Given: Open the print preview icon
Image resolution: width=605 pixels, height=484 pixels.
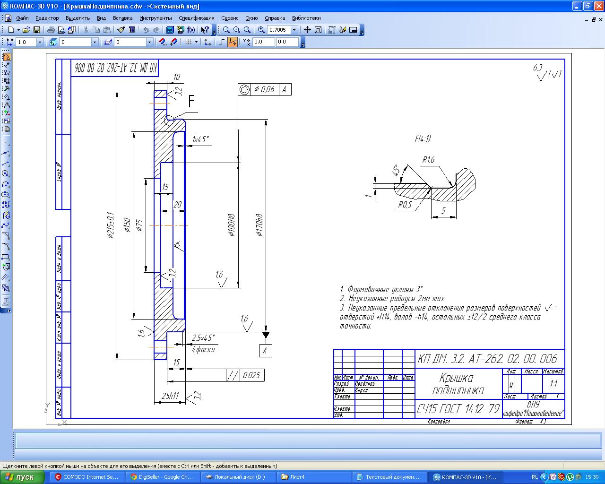Looking at the screenshot, I should click(x=61, y=30).
